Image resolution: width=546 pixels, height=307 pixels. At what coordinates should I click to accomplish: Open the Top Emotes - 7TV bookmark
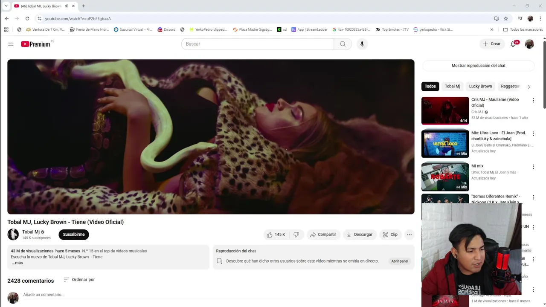(x=392, y=29)
